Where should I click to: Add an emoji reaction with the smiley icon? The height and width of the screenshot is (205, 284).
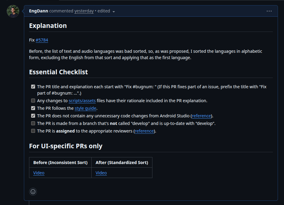(x=33, y=192)
